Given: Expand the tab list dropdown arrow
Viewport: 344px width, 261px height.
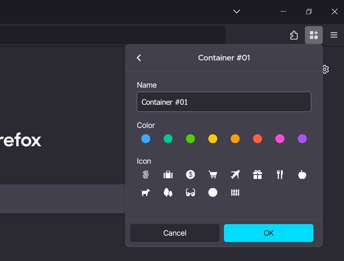Looking at the screenshot, I should 237,12.
